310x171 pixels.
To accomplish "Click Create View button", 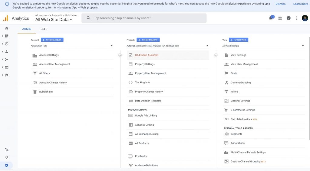I will click(x=239, y=40).
